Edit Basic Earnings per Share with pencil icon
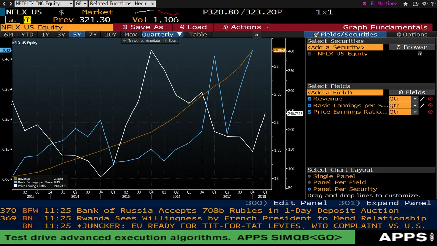The image size is (437, 246). pos(422,106)
